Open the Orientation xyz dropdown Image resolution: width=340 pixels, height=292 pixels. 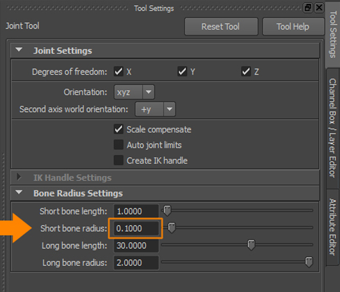134,92
